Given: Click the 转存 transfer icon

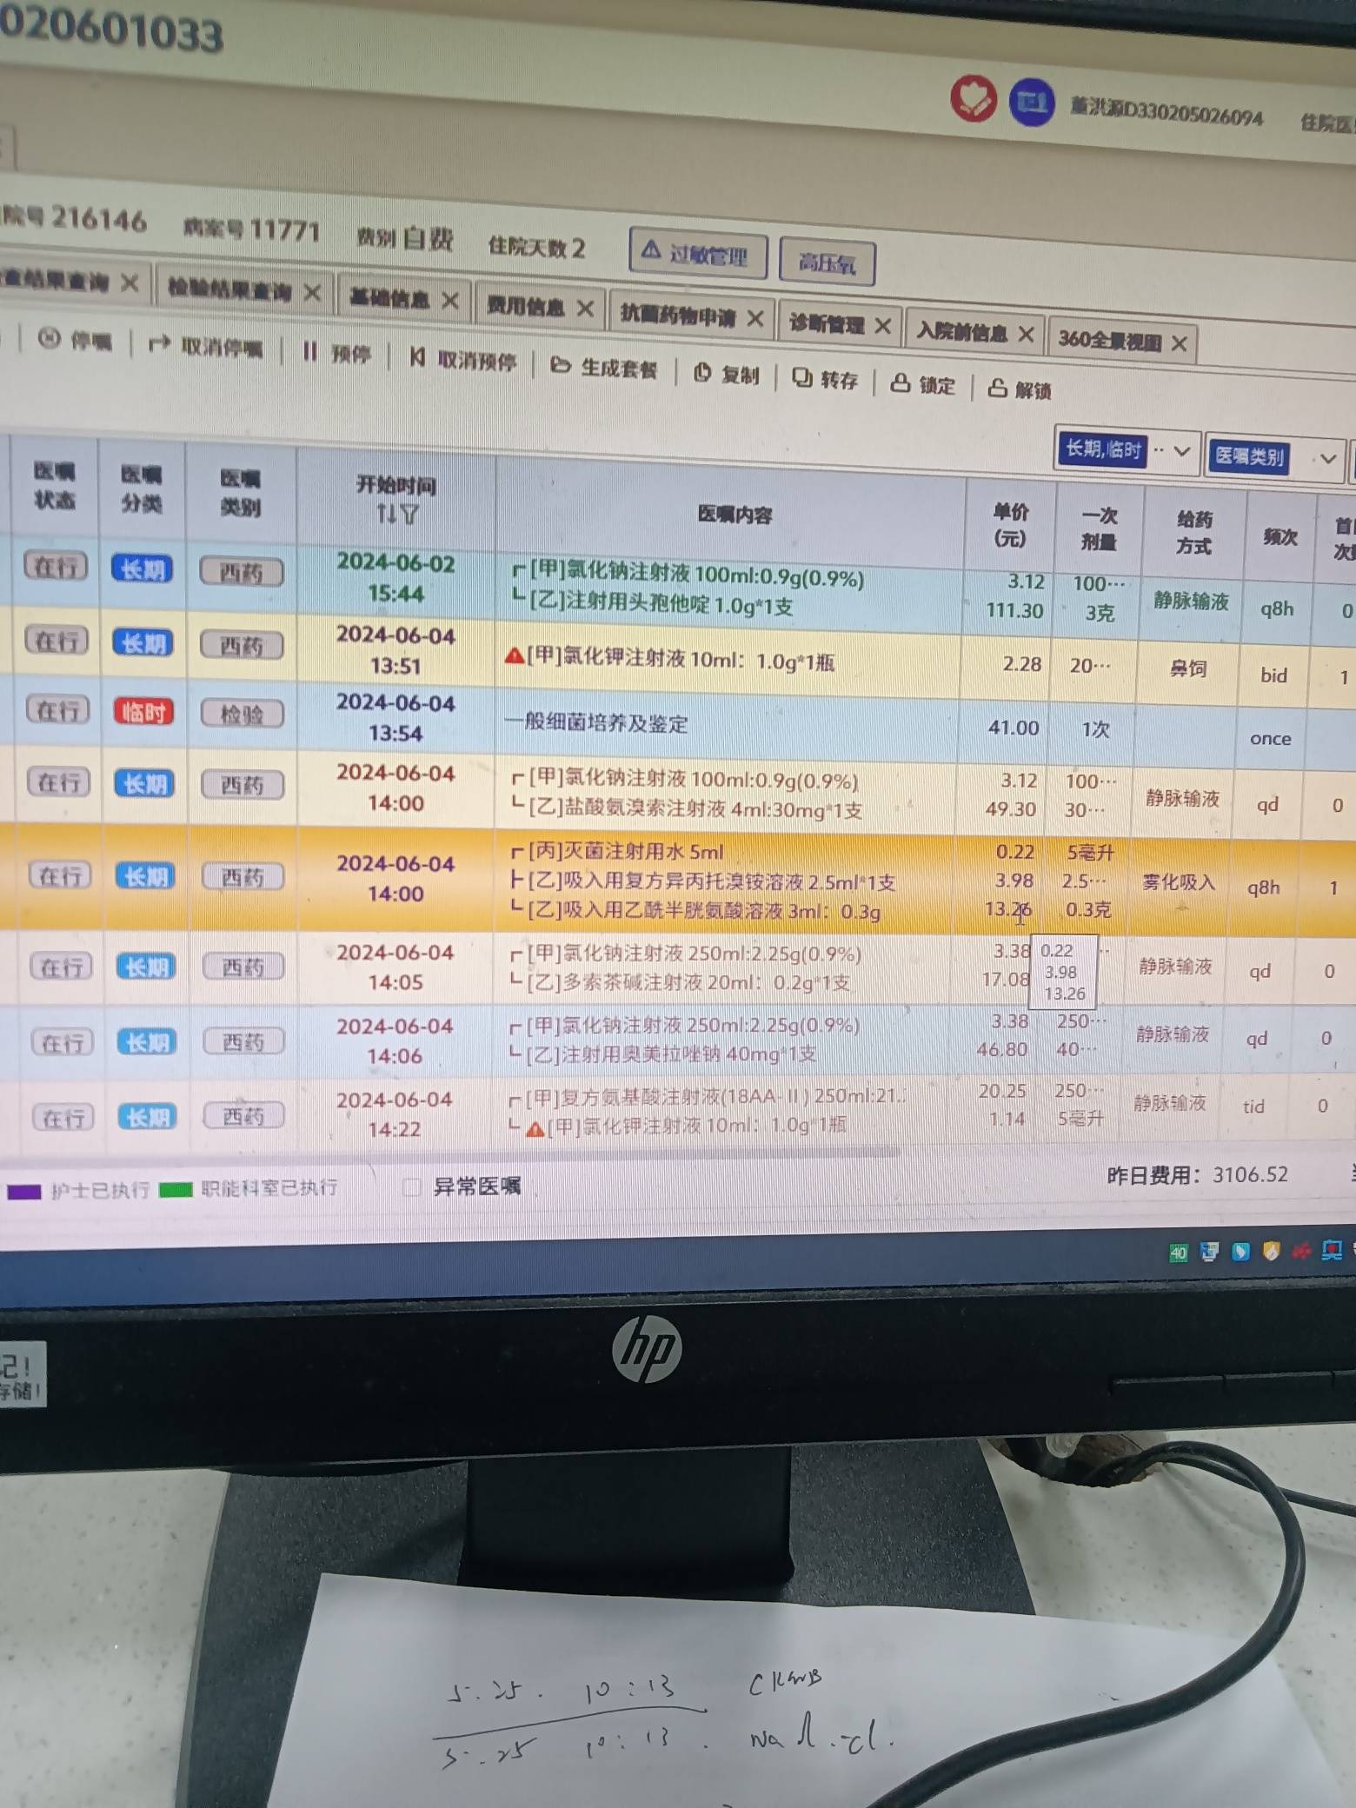Looking at the screenshot, I should (x=801, y=377).
